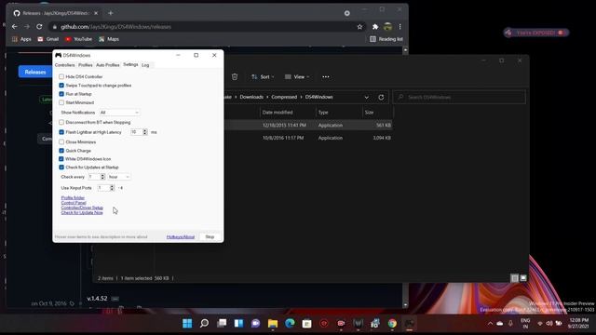Open File Explorer from the taskbar

(273, 323)
